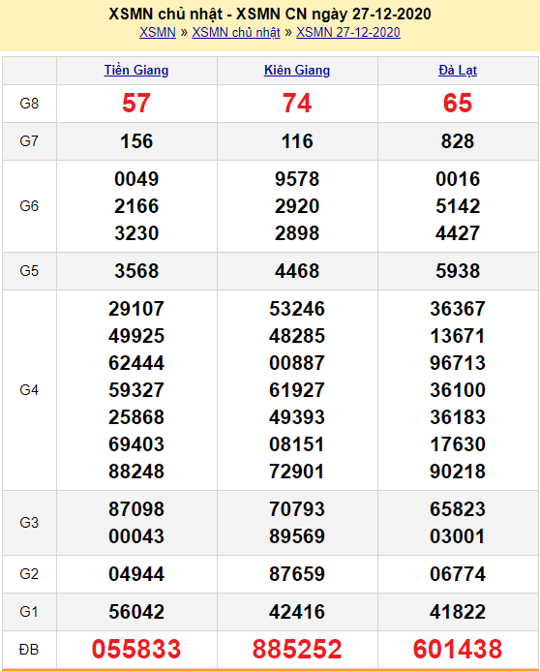Click G5 number 5938

[x=458, y=271]
